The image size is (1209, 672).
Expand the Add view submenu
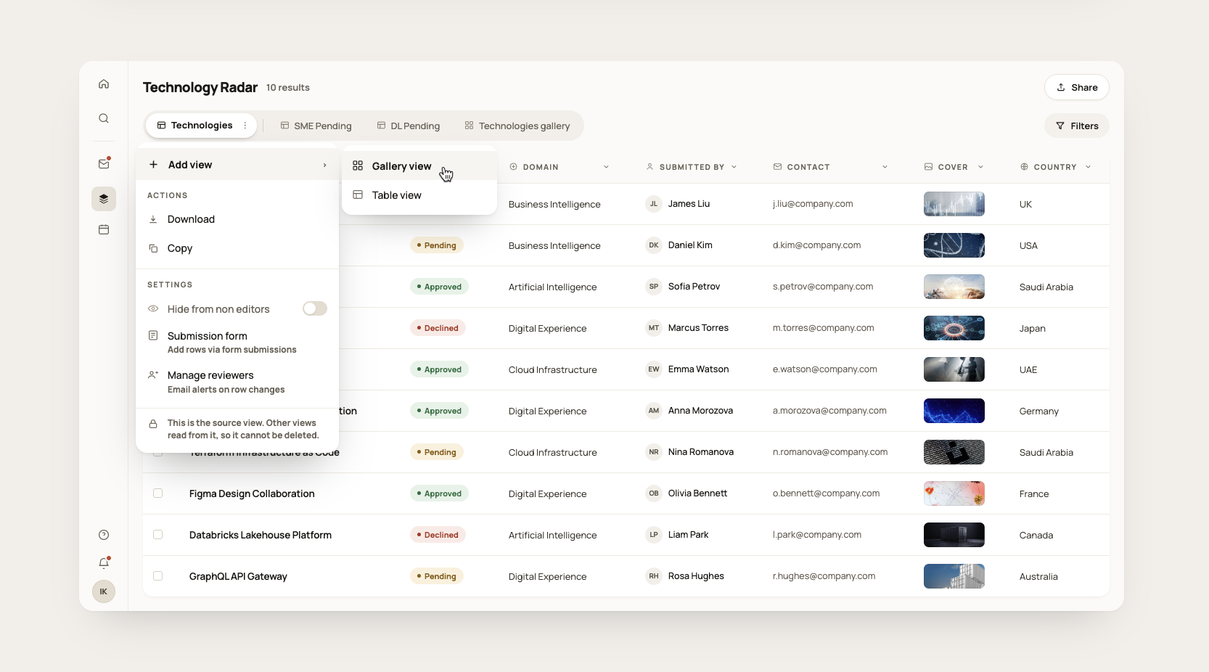(x=237, y=165)
